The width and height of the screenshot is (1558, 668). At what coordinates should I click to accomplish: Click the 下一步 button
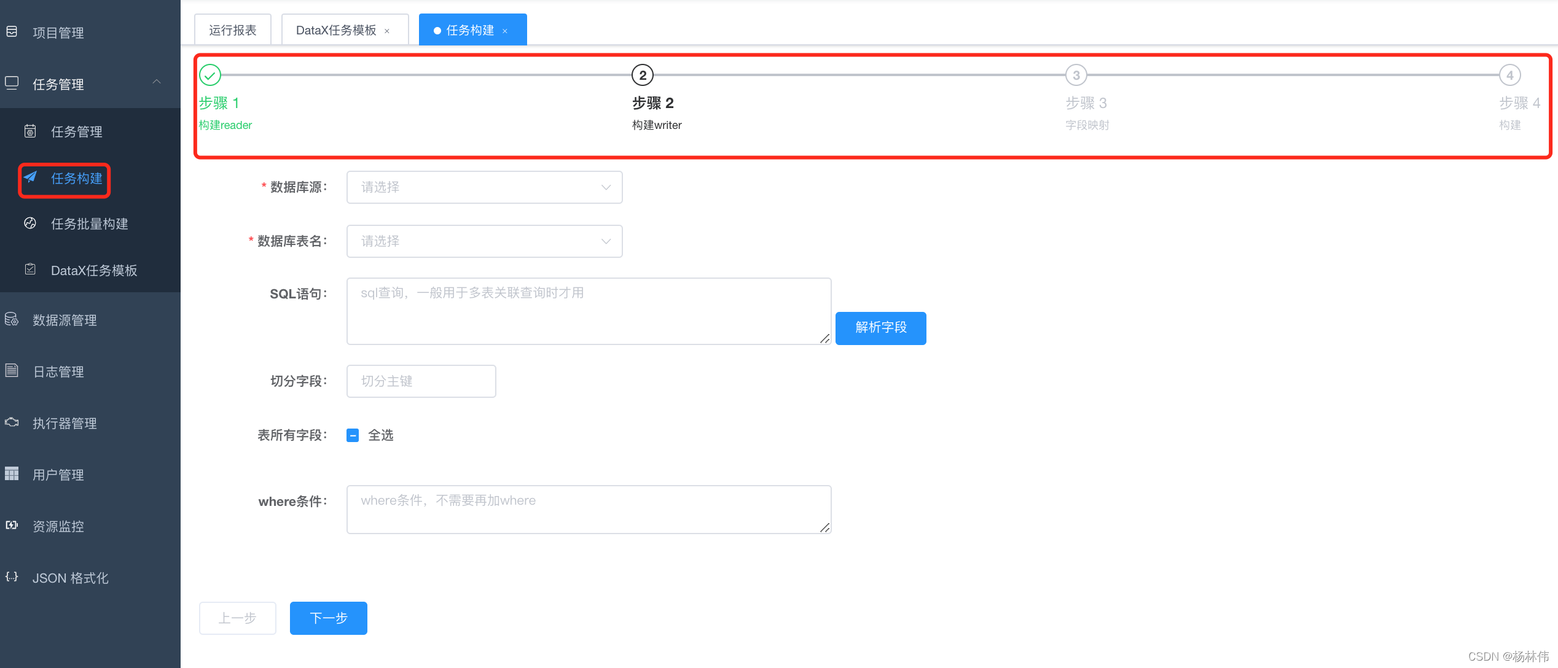pyautogui.click(x=329, y=618)
